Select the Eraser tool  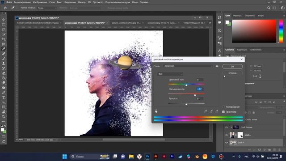[x=4, y=73]
